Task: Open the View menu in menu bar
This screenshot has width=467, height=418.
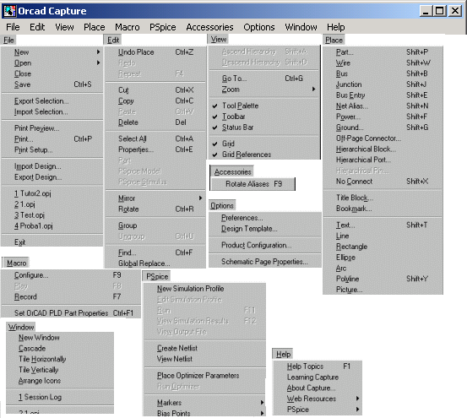Action: [x=64, y=27]
